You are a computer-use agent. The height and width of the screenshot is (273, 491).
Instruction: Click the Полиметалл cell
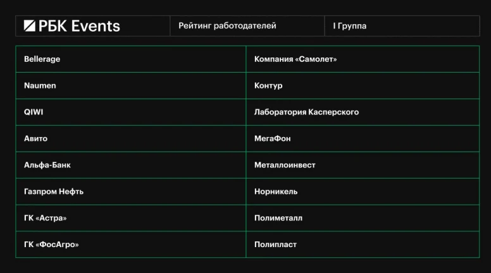[x=363, y=218]
